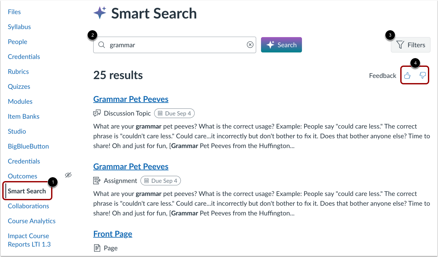
Task: Click the Assignment icon on the second result
Action: 97,180
